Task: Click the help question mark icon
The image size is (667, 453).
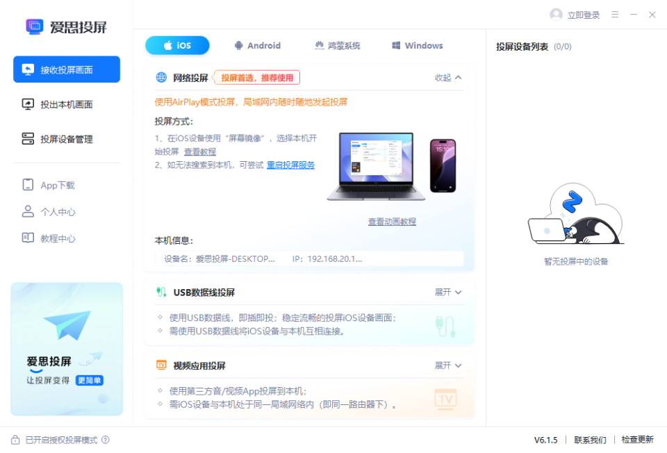Action: pos(106,440)
